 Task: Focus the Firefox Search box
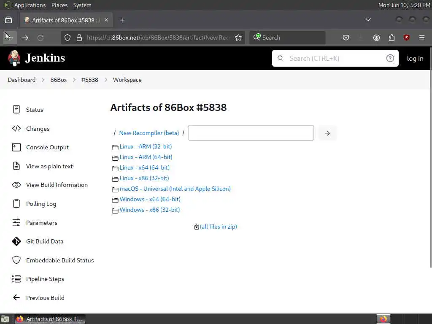coord(287,38)
